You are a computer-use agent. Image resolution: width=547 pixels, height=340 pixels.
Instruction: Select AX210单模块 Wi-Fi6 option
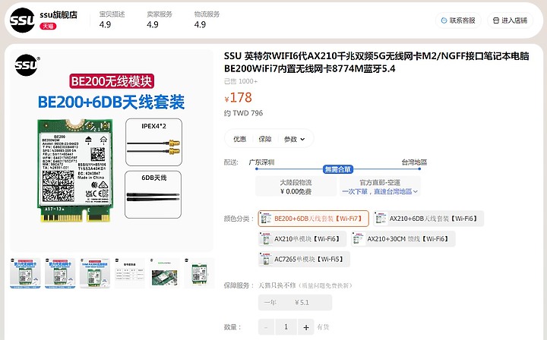pos(302,239)
